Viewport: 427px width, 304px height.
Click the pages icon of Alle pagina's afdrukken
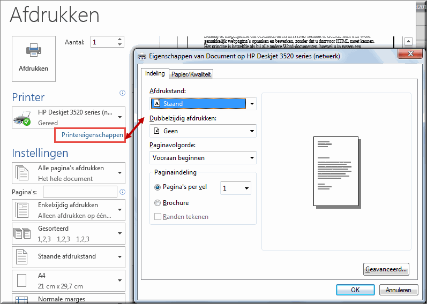[x=22, y=173]
